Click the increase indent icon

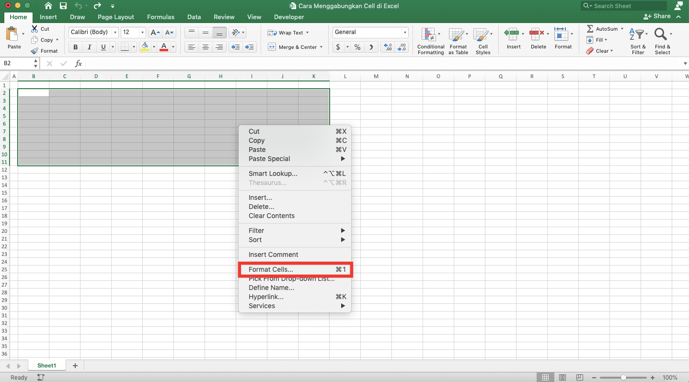tap(250, 47)
